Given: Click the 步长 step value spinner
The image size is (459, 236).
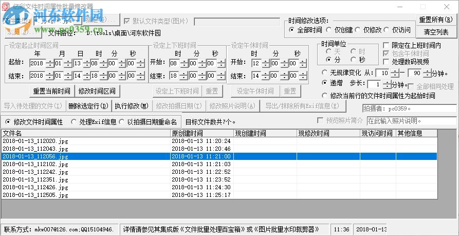Looking at the screenshot, I should [387, 85].
